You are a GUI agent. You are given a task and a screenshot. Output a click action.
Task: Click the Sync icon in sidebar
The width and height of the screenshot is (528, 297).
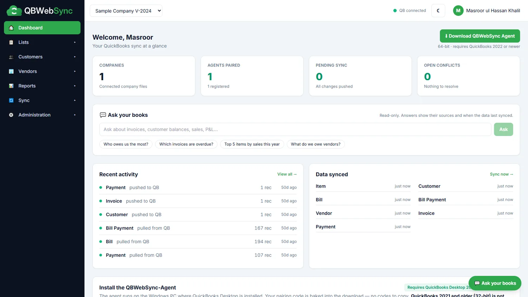[11, 100]
